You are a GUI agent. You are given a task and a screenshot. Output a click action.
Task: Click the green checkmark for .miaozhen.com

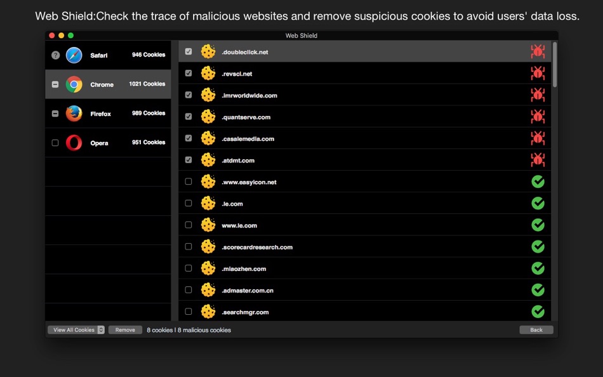point(538,268)
